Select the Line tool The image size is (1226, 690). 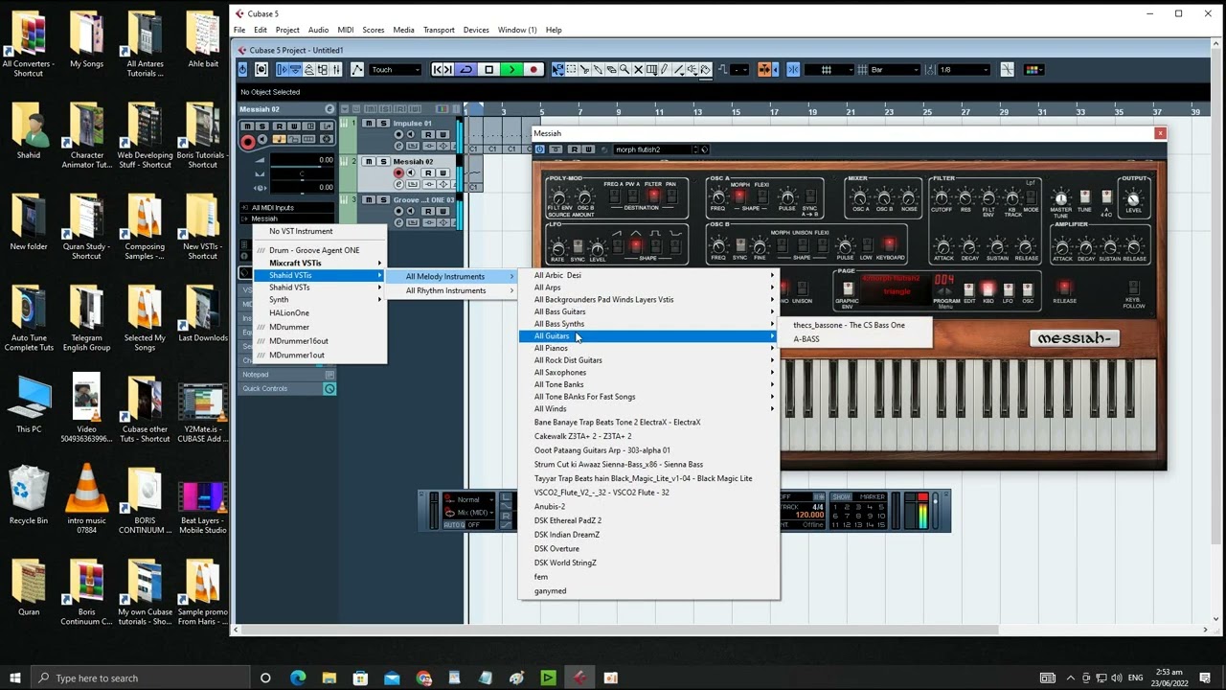click(678, 70)
